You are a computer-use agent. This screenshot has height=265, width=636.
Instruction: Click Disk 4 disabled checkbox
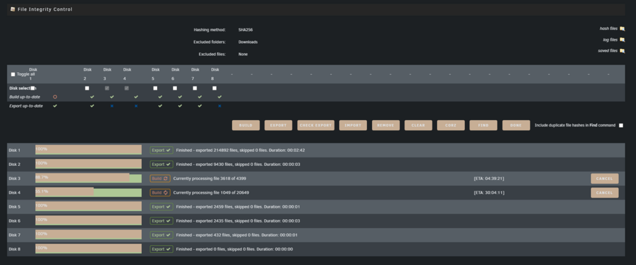pos(127,88)
